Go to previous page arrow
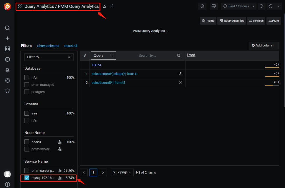 tap(84, 172)
